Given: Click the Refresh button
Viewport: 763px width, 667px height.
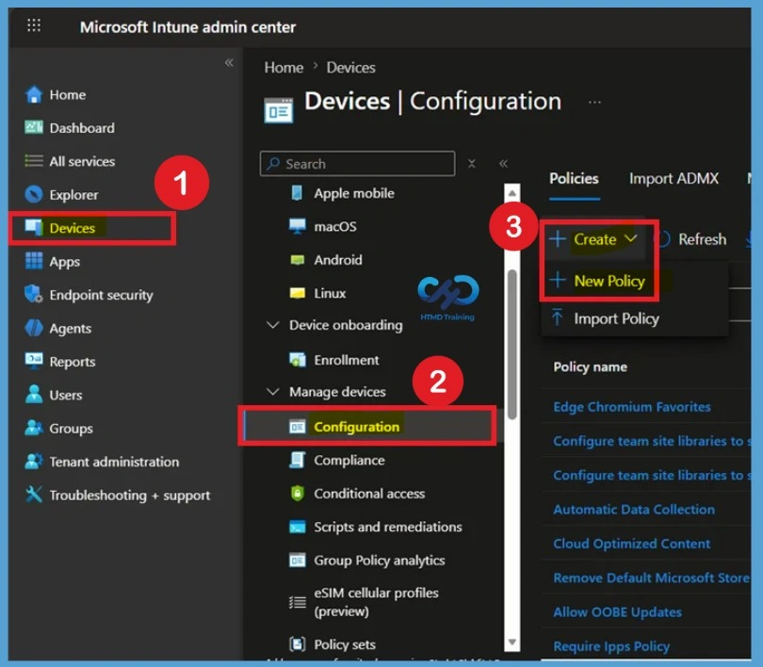Looking at the screenshot, I should pos(691,239).
